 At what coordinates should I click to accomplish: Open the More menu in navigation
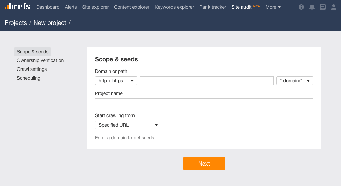(x=273, y=7)
